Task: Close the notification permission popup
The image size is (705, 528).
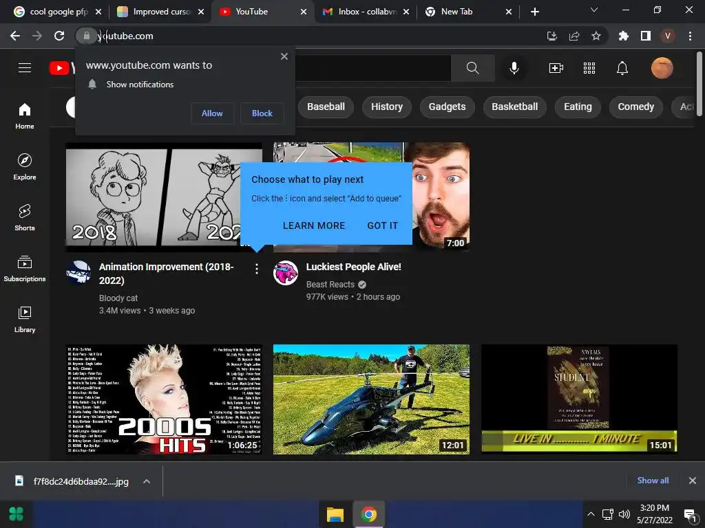Action: tap(284, 56)
